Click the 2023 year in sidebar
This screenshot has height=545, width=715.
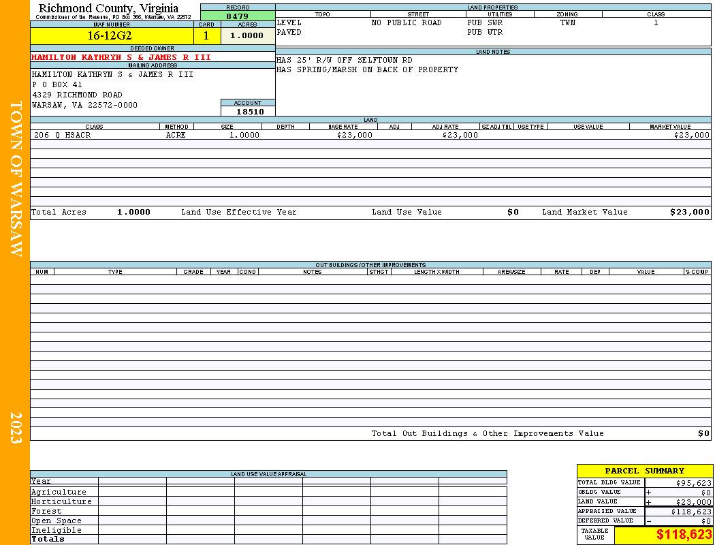[x=16, y=428]
